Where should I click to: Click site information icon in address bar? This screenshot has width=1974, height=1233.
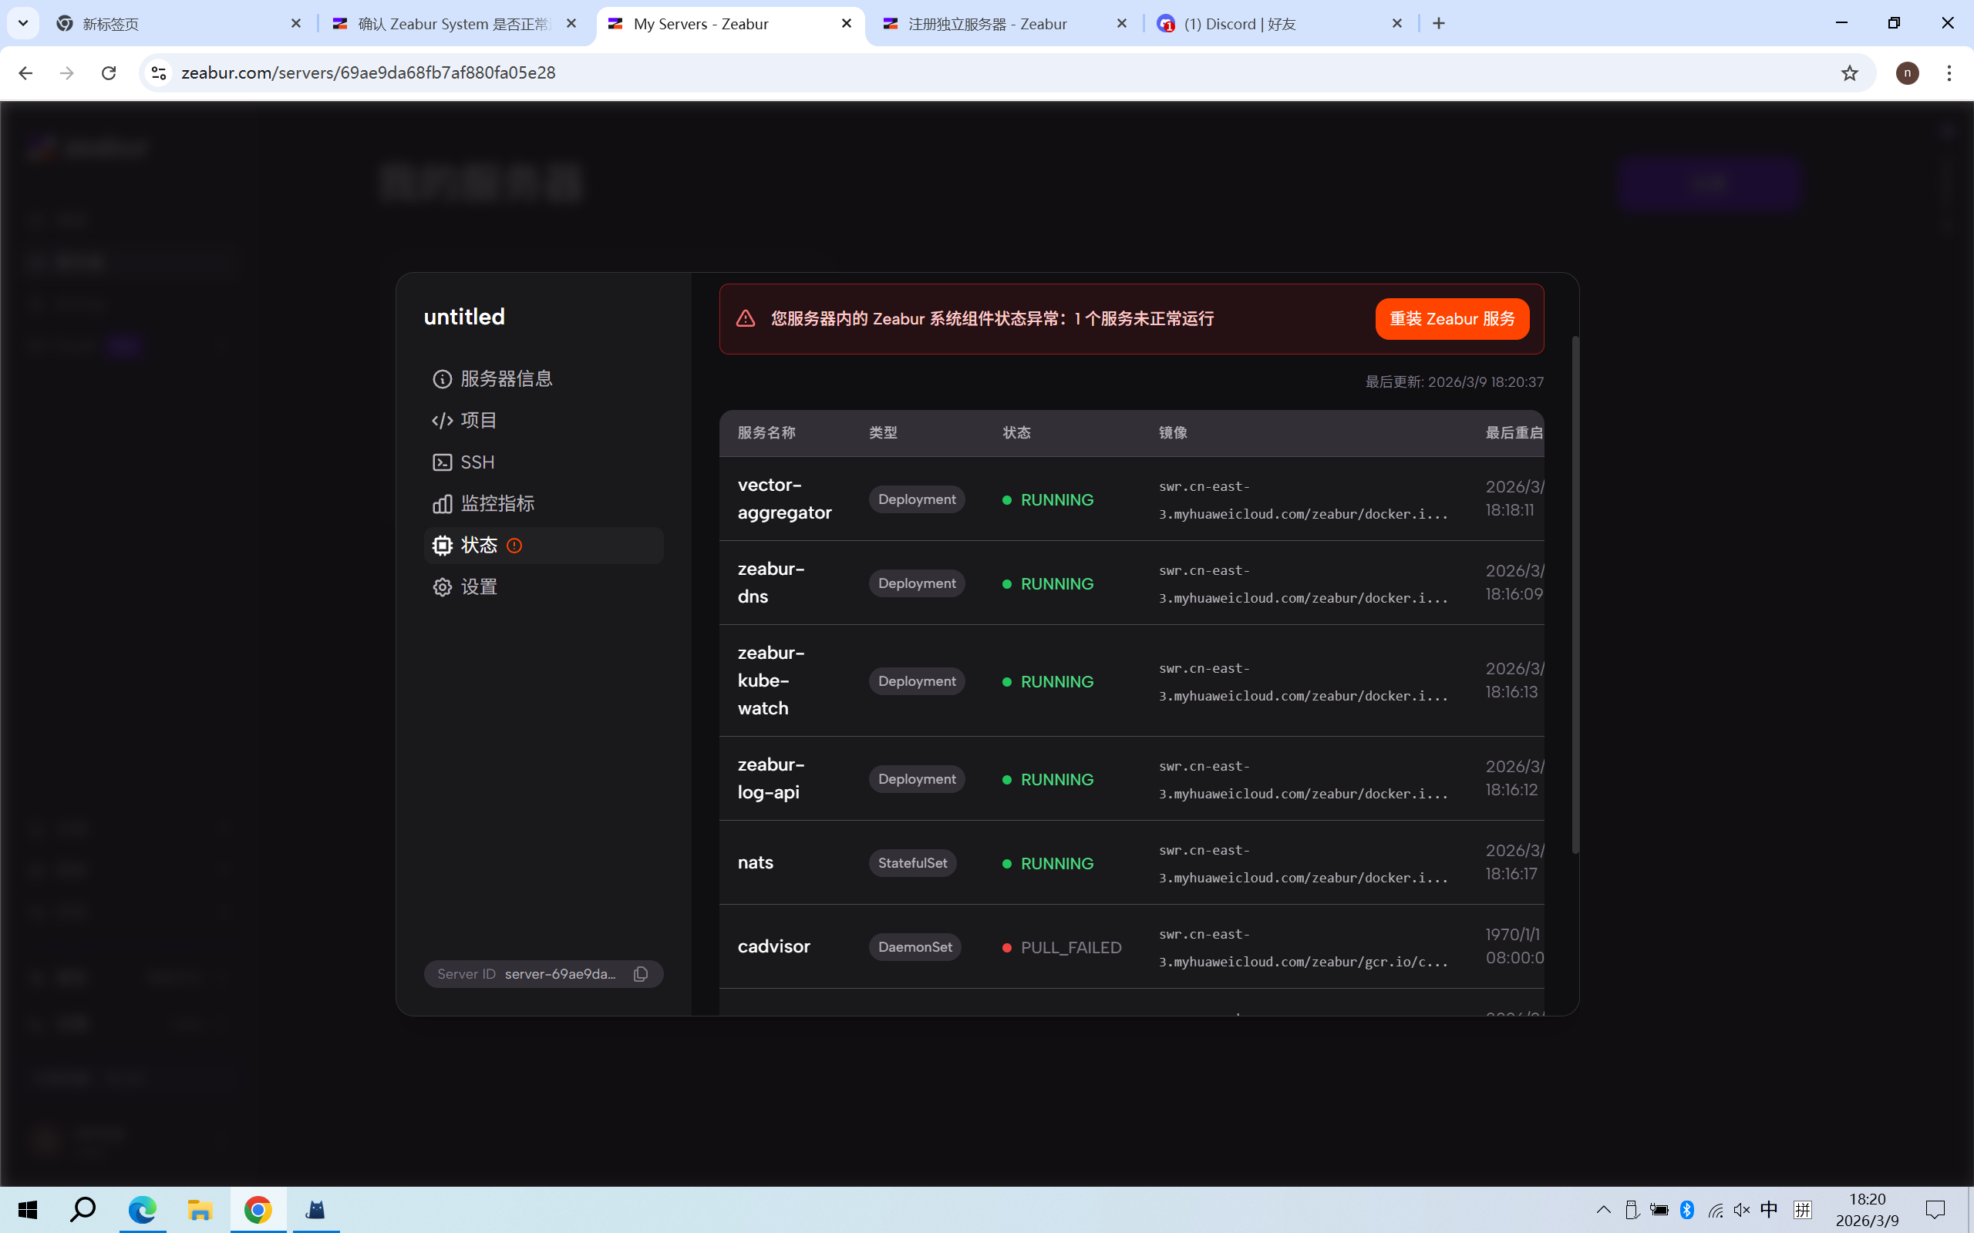pyautogui.click(x=159, y=73)
